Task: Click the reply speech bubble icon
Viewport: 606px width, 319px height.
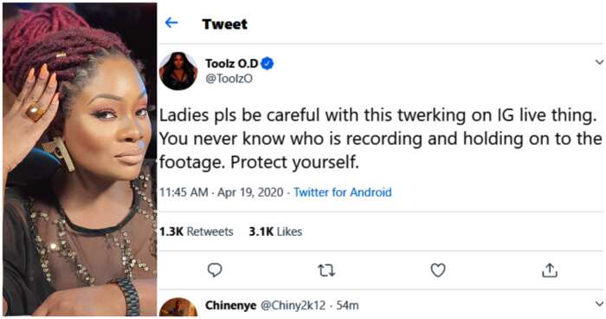Action: [x=215, y=270]
